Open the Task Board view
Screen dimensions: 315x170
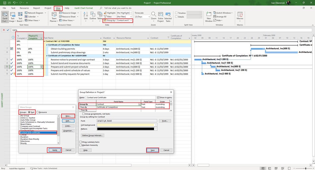tap(20, 17)
